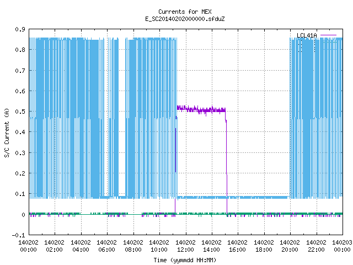Click the 0.4 y-axis tick label
This screenshot has width=353, height=265.
[x=20, y=132]
